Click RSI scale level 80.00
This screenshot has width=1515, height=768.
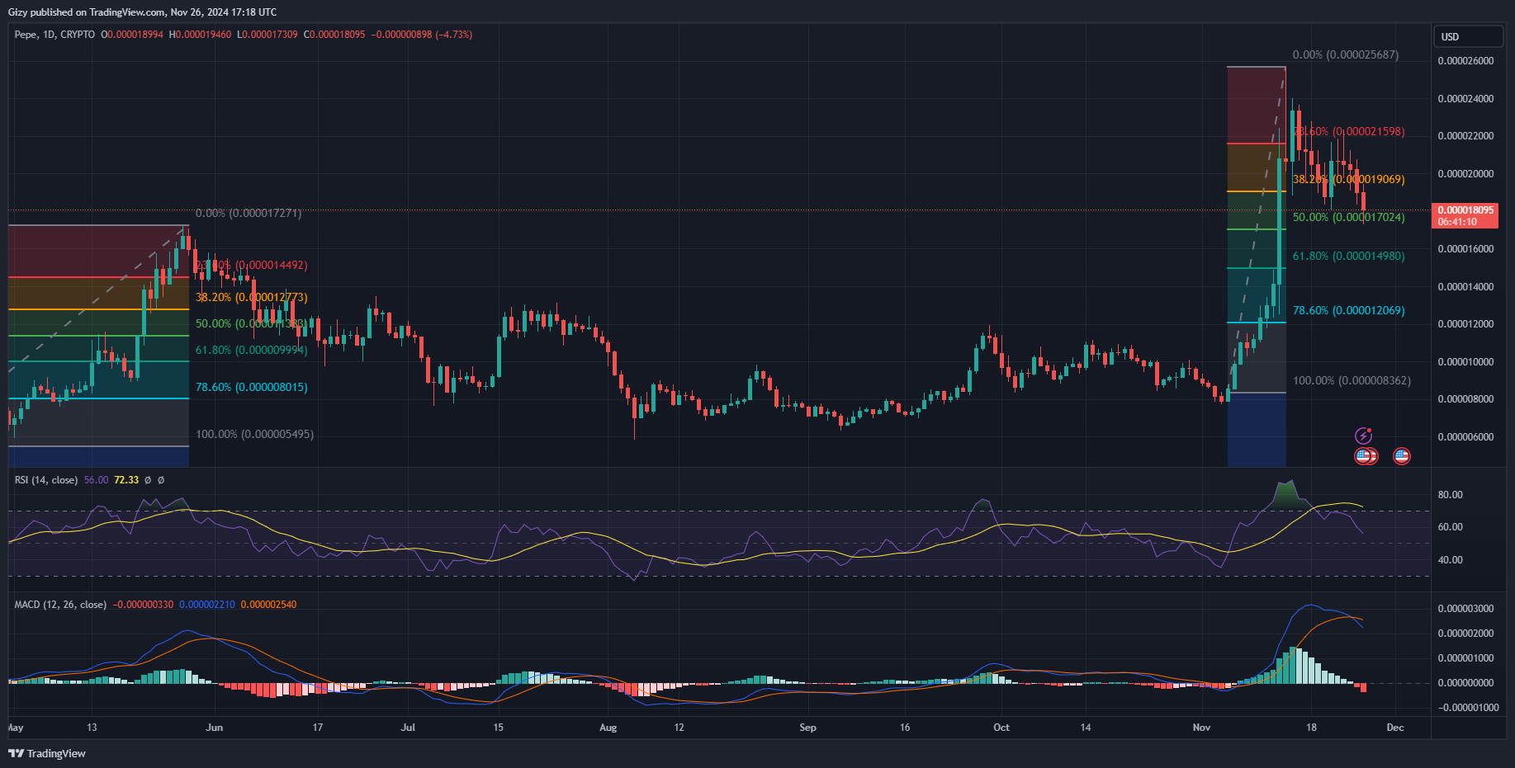point(1451,495)
